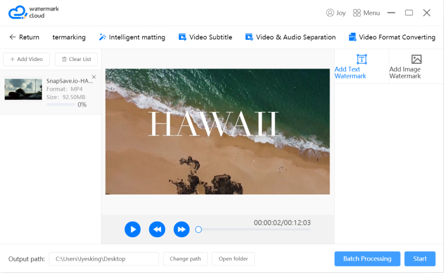The height and width of the screenshot is (273, 444).
Task: Choose Add Text Watermark
Action: pos(362,66)
